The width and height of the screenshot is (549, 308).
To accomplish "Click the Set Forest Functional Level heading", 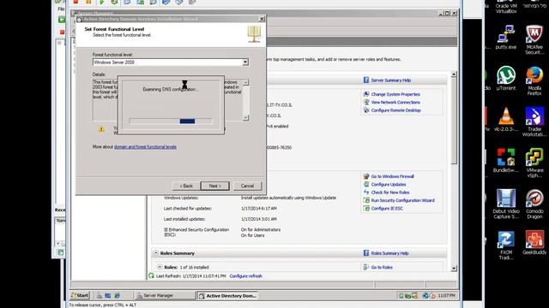I will click(x=114, y=29).
